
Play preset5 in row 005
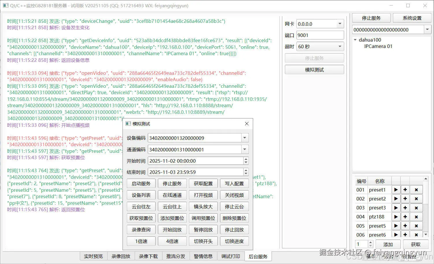click(396, 226)
